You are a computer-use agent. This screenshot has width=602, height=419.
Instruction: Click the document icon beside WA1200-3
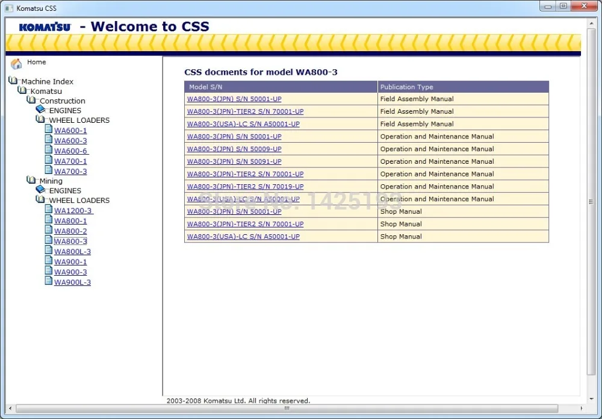click(x=48, y=209)
